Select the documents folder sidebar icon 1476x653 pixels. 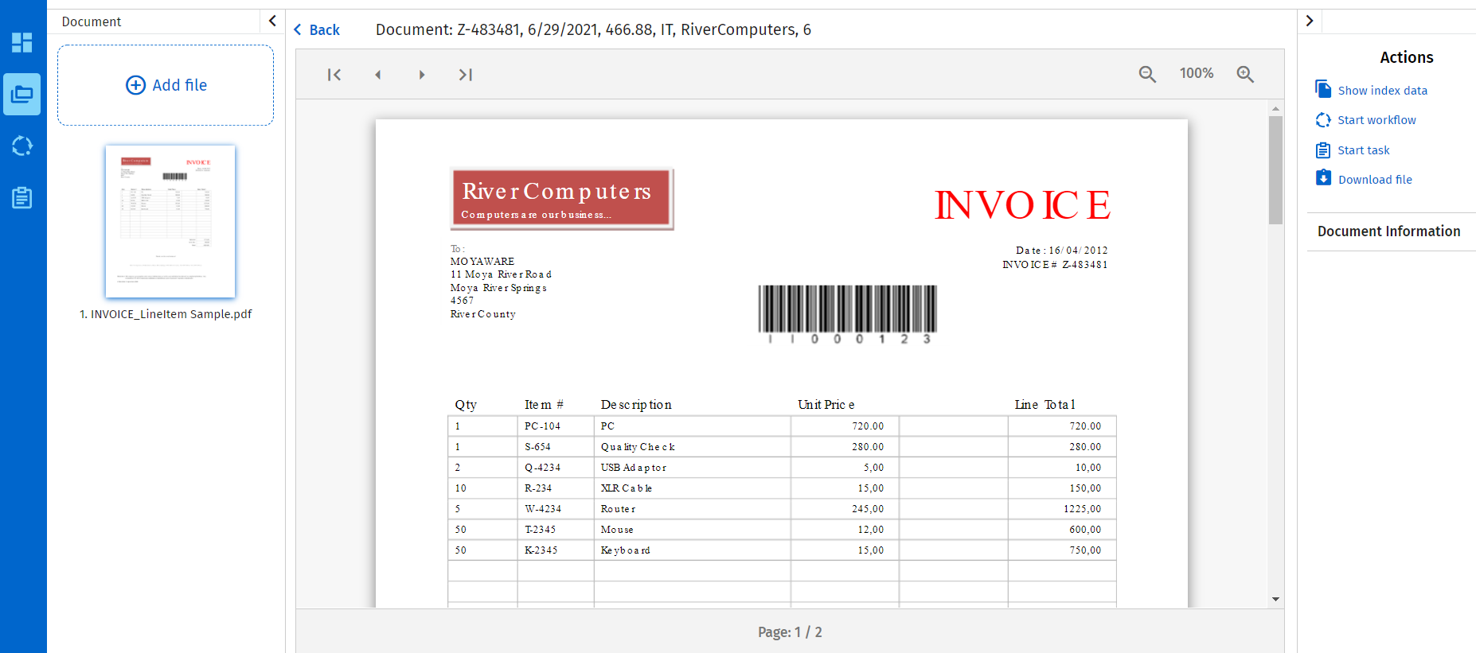(22, 95)
